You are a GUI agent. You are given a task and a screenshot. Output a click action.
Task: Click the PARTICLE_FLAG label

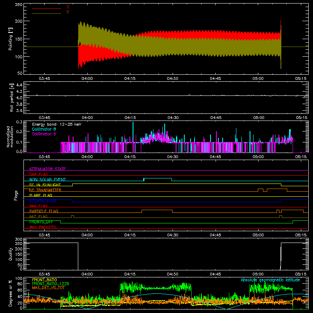point(44,211)
